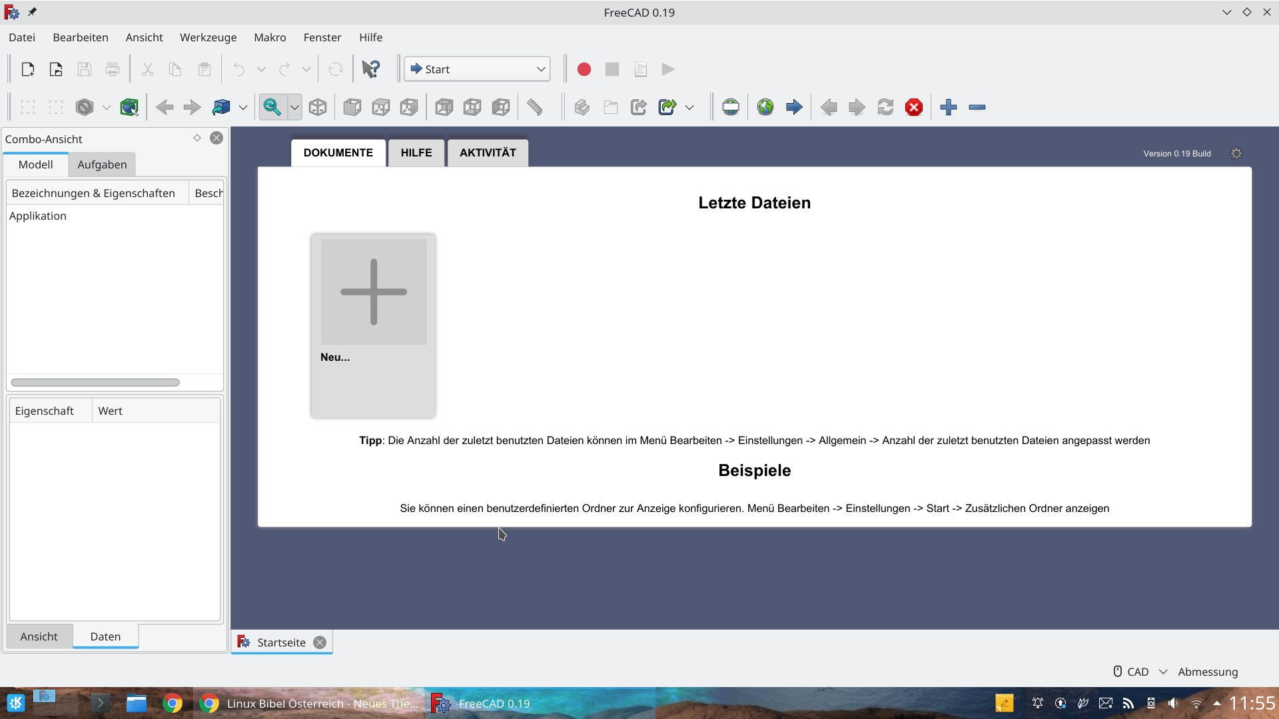Screen dimensions: 1279x719
Task: Select the front view cube icon
Action: tap(352, 107)
